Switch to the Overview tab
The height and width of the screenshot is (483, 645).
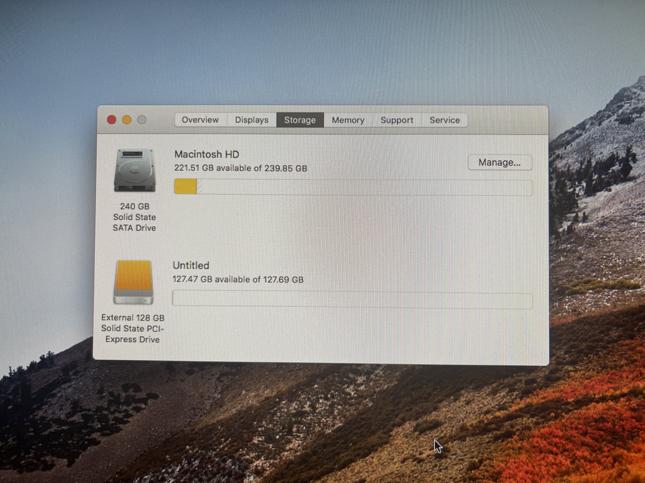coord(200,120)
